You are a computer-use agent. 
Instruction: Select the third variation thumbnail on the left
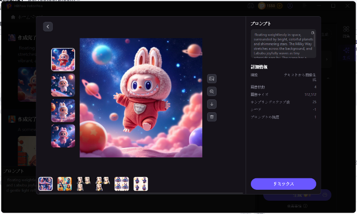click(63, 110)
